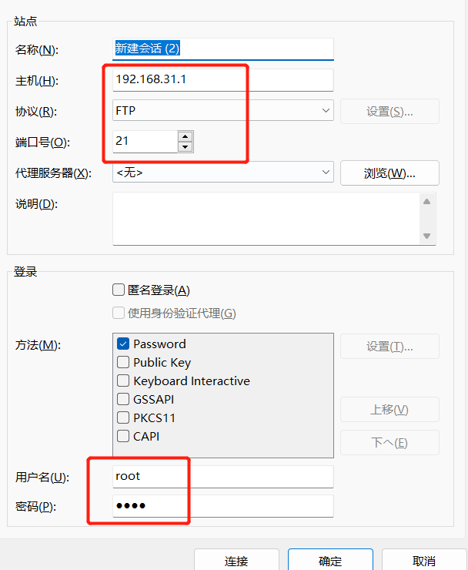The image size is (468, 570).
Task: Click the Browse (浏览) button
Action: [389, 173]
